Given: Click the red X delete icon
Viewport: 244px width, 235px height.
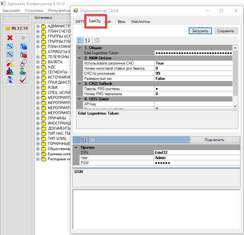Looking at the screenshot, I should pos(10,38).
